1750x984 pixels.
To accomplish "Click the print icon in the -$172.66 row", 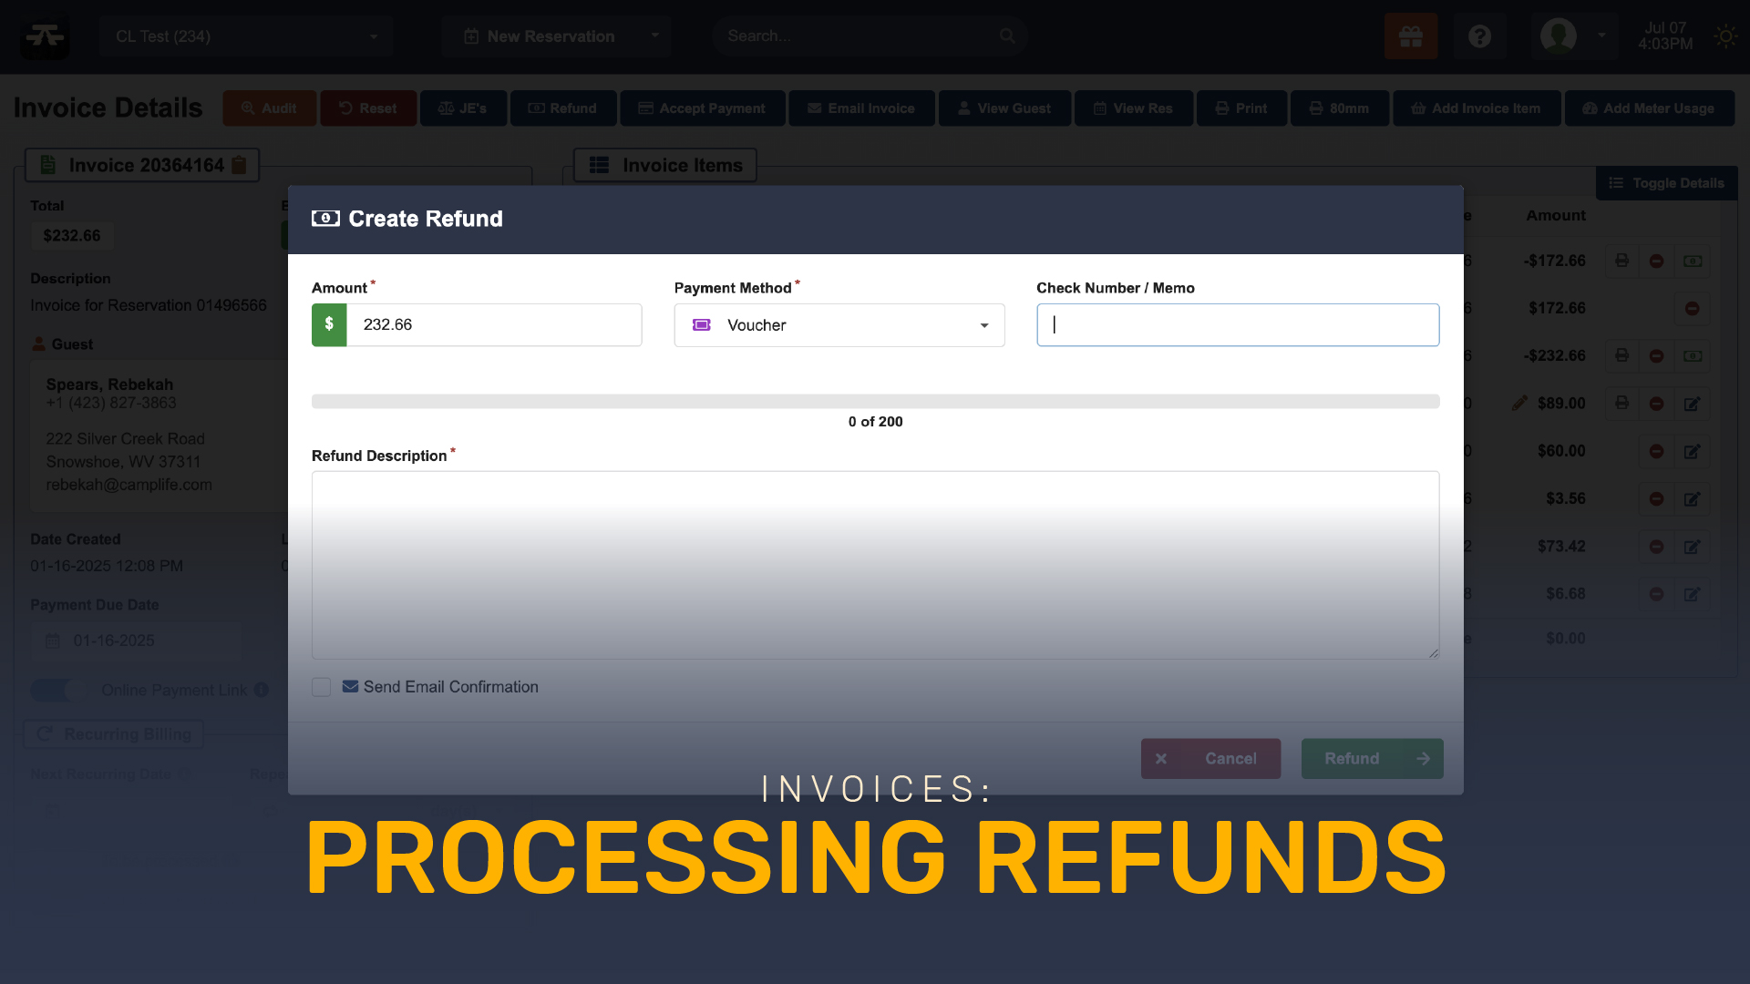I will pyautogui.click(x=1621, y=261).
